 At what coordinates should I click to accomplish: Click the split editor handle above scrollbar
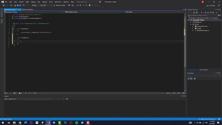coord(185,14)
